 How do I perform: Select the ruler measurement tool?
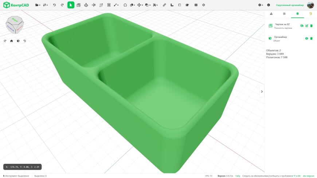(164, 5)
